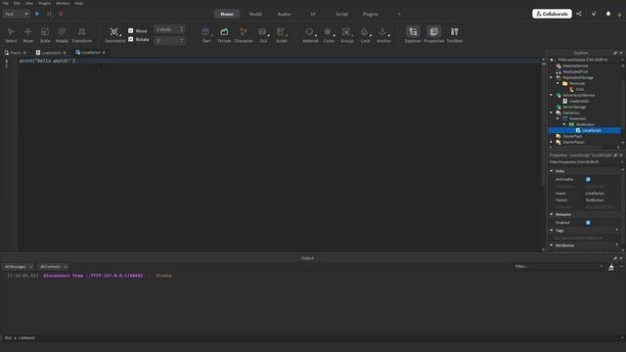Toggle the Enabled property checkbox

[588, 222]
